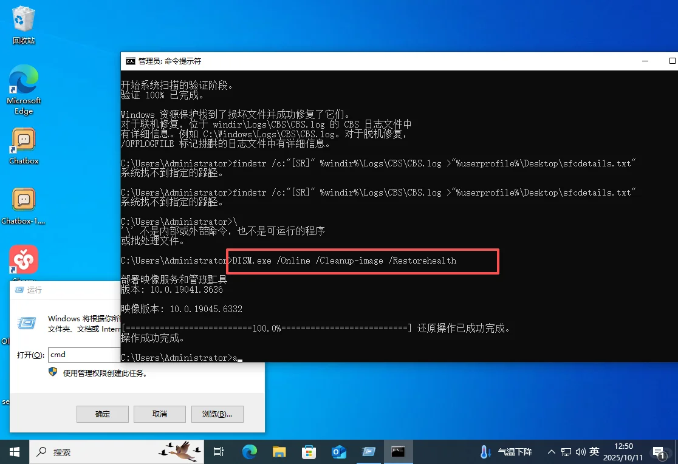Open Task View on the taskbar
Viewport: 678px width, 464px height.
(218, 452)
